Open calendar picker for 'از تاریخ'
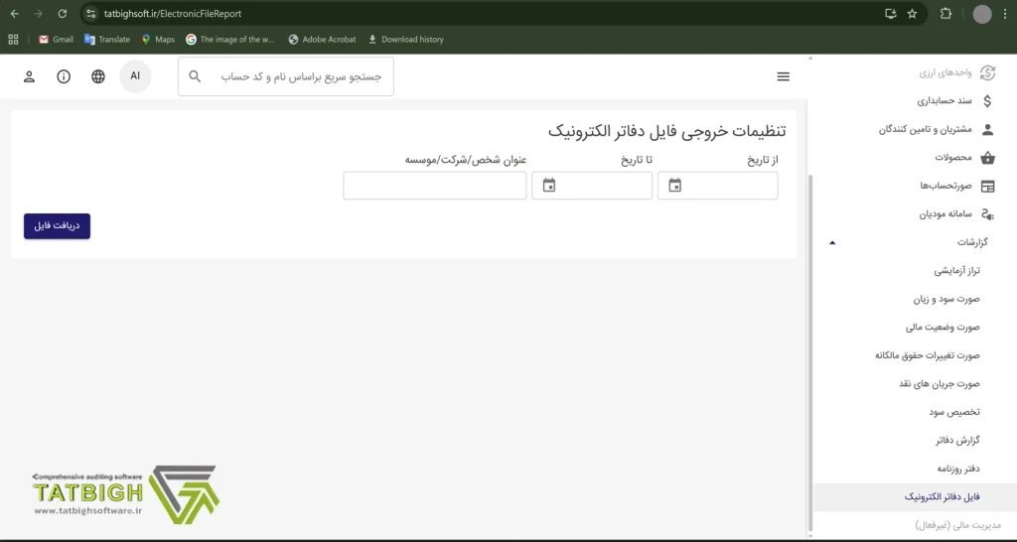This screenshot has width=1017, height=542. pos(675,186)
